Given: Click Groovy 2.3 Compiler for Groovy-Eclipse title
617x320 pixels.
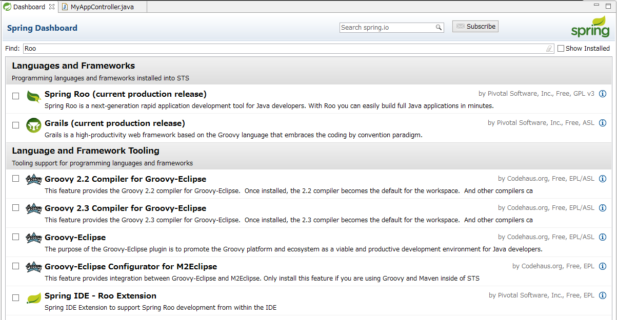Looking at the screenshot, I should click(x=125, y=208).
